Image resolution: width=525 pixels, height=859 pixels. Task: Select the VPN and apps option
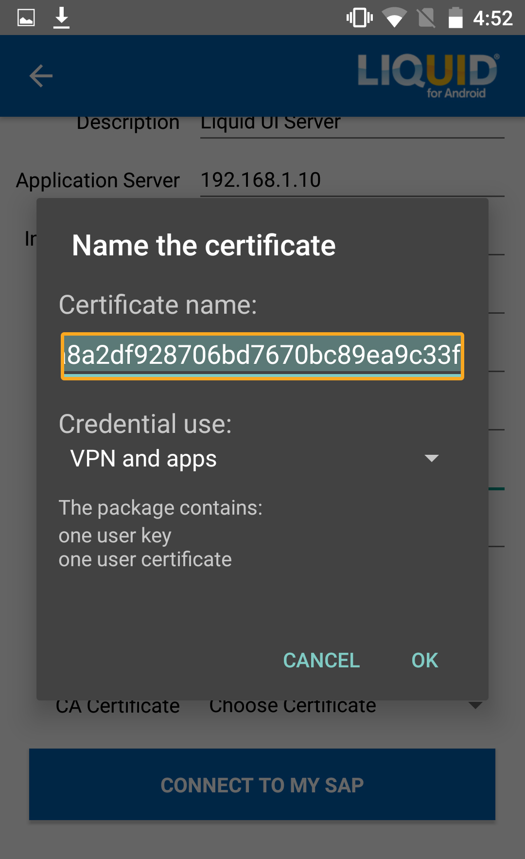(x=144, y=459)
